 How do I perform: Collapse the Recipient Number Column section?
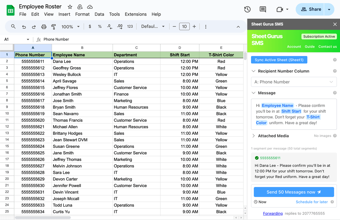[x=254, y=71]
